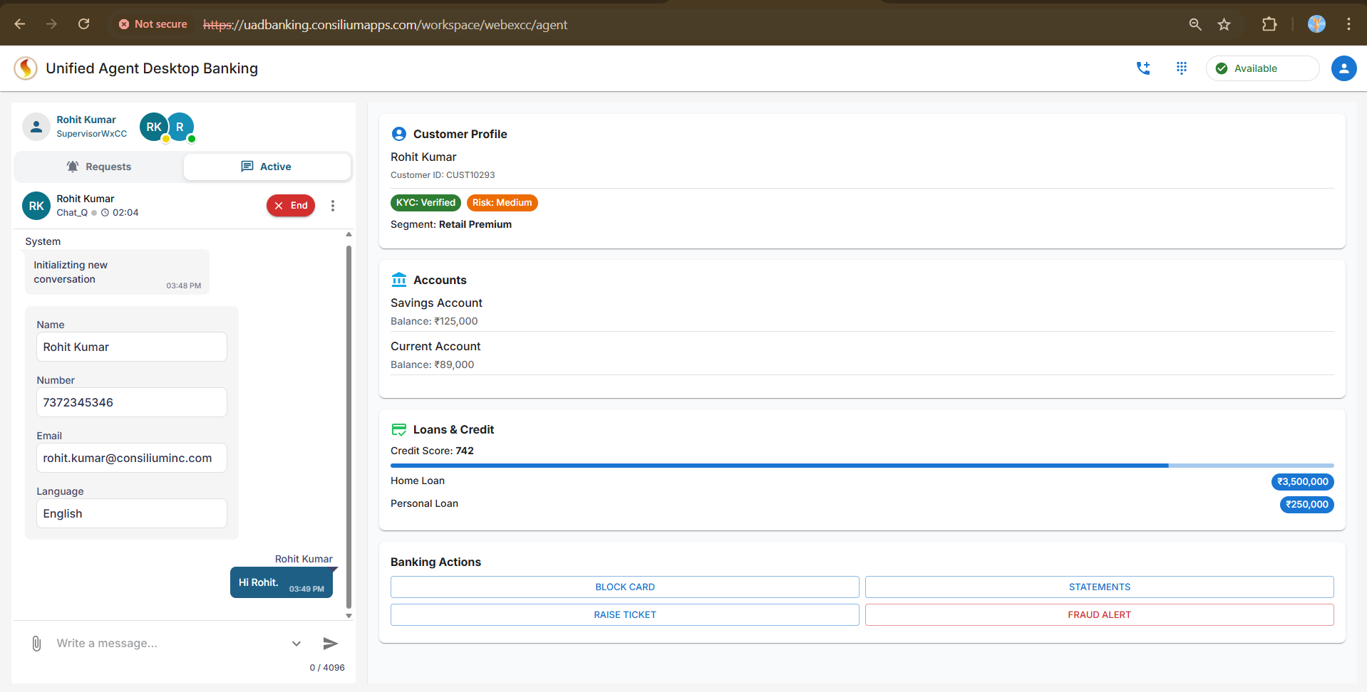Click the chat scrollbar down arrow
Screen dimensions: 1367x692
(349, 616)
